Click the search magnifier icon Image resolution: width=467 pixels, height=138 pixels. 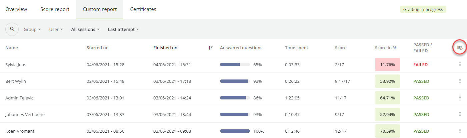click(x=12, y=29)
